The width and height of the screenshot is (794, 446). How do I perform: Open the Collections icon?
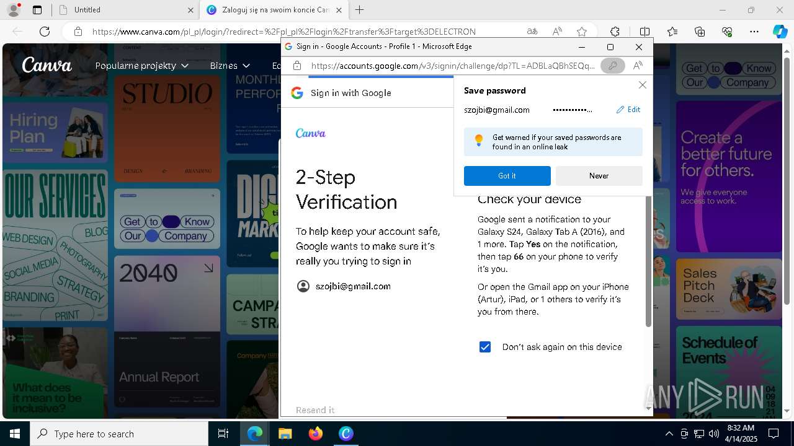[700, 32]
